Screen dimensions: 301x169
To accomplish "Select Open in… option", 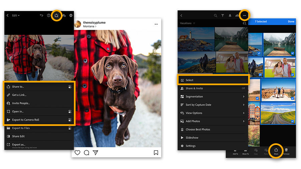I will [x=39, y=111].
